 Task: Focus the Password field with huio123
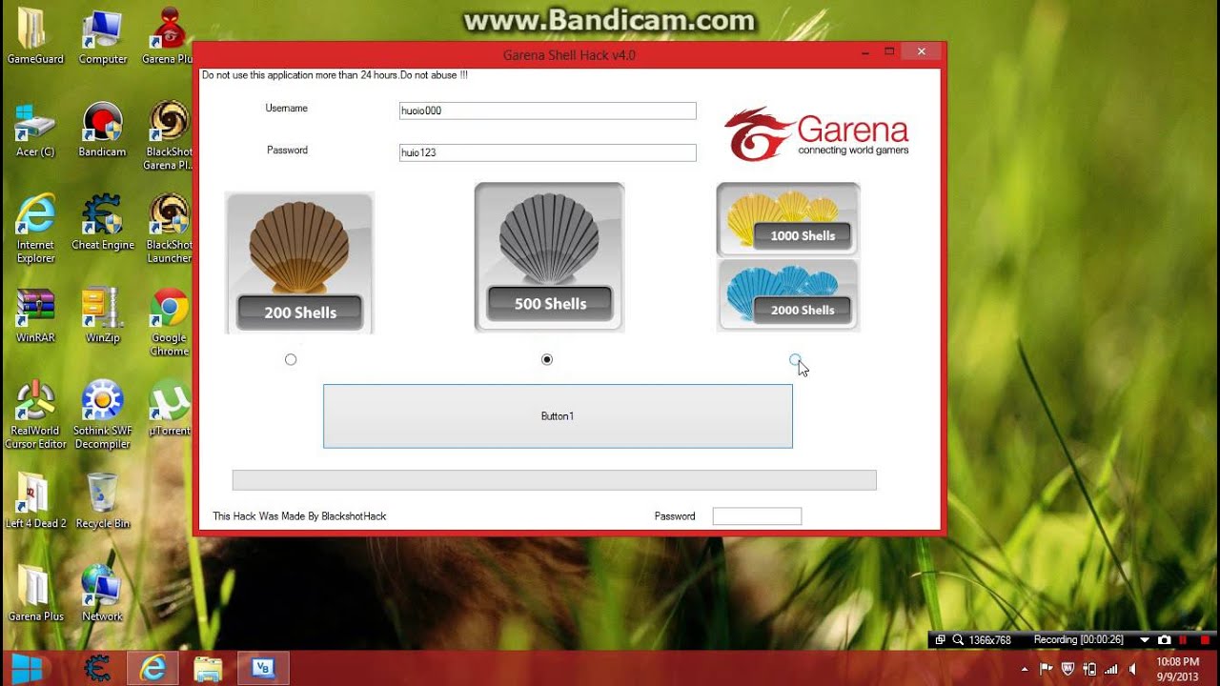pos(547,152)
